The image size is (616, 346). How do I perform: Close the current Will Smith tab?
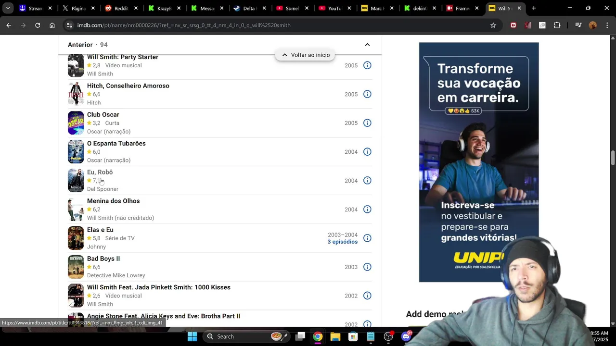tap(519, 8)
